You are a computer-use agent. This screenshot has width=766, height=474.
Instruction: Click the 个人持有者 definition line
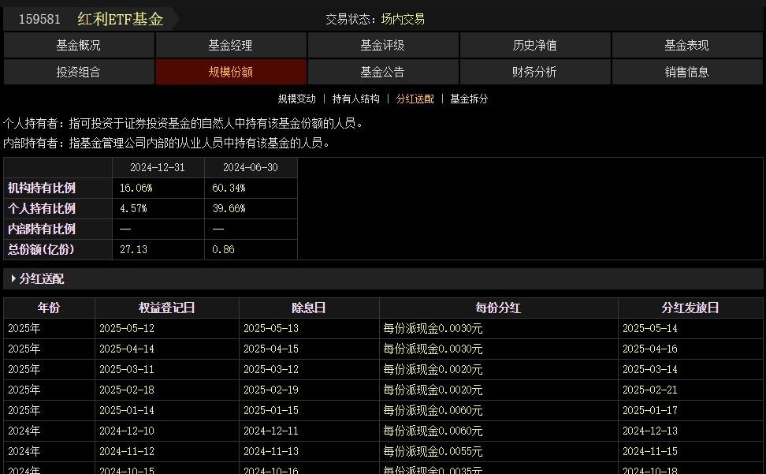pos(184,123)
